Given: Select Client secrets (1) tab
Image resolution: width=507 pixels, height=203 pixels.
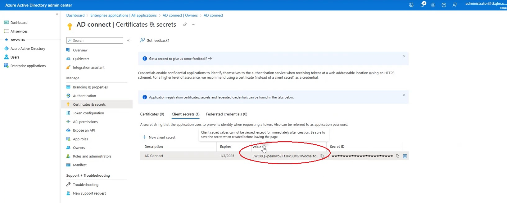Looking at the screenshot, I should 186,114.
